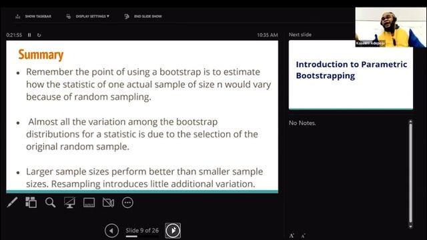The width and height of the screenshot is (427, 240).
Task: Click End Slide Show
Action: (x=143, y=16)
